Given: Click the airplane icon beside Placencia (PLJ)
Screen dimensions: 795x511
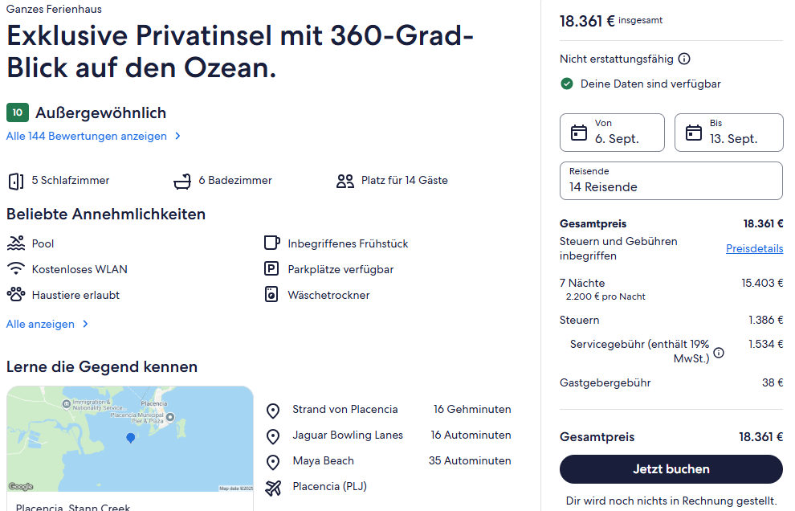Looking at the screenshot, I should [x=273, y=487].
